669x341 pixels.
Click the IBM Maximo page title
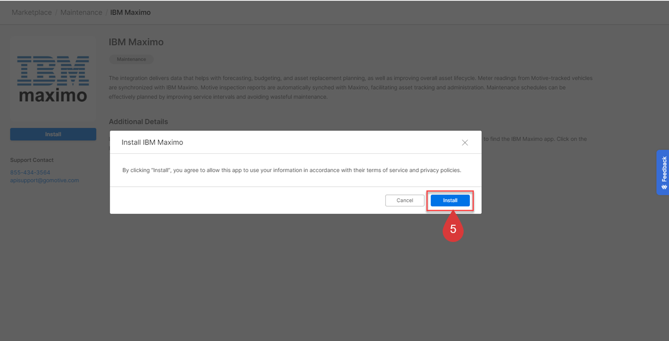(136, 42)
